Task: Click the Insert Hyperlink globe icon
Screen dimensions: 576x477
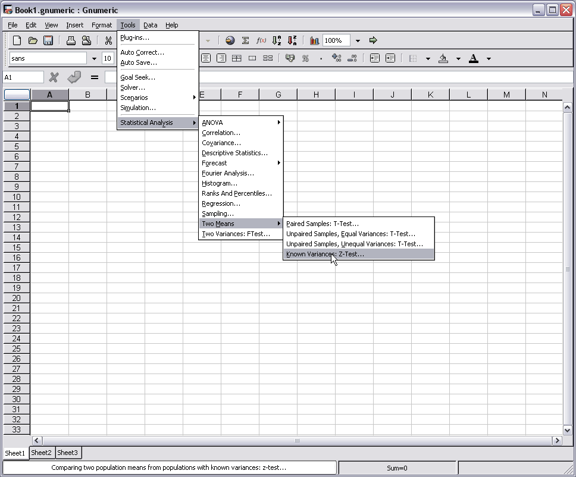Action: click(x=231, y=40)
